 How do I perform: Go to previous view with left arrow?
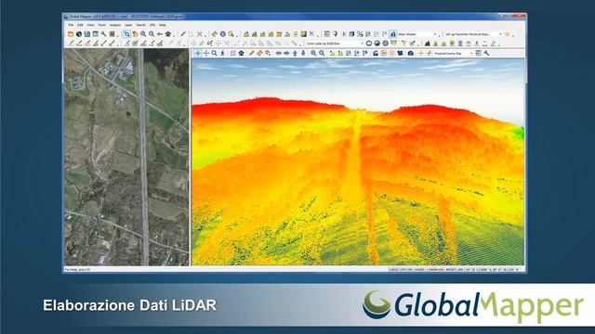160,34
